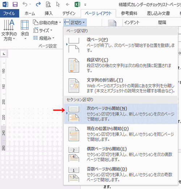
Task: Open the 印刷の向き orientation dropdown
Action: pyautogui.click(x=47, y=22)
